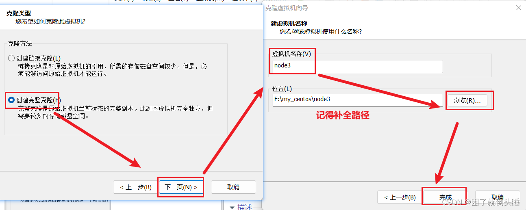This screenshot has width=526, height=210.
Task: Click the 克隆类型 heading
Action: (19, 13)
